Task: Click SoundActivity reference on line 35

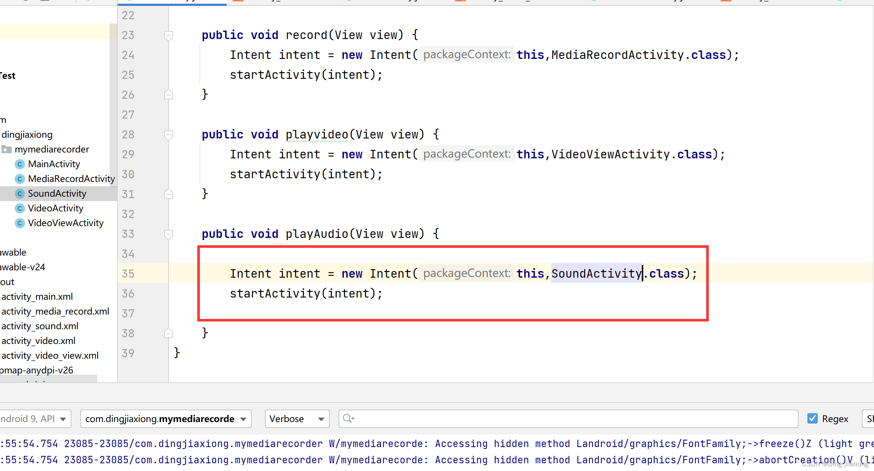Action: pyautogui.click(x=597, y=274)
